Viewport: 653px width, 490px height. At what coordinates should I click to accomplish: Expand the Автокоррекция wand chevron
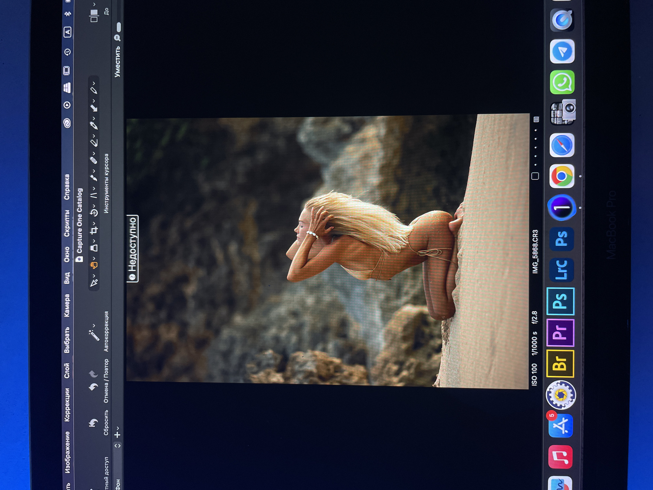[94, 326]
